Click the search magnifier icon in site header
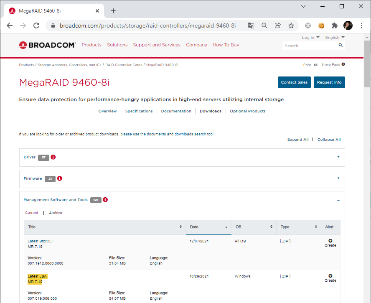This screenshot has height=303, width=371. click(x=341, y=45)
